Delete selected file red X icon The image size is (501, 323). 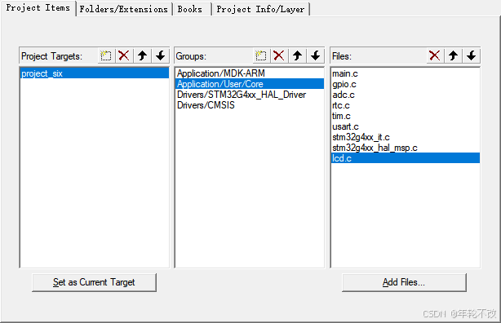pos(435,56)
